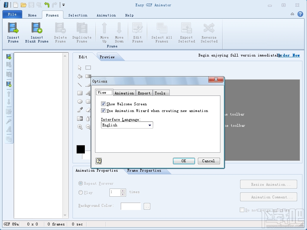
Task: Disable Use Animation Wizard when creating new animation
Action: click(x=103, y=111)
